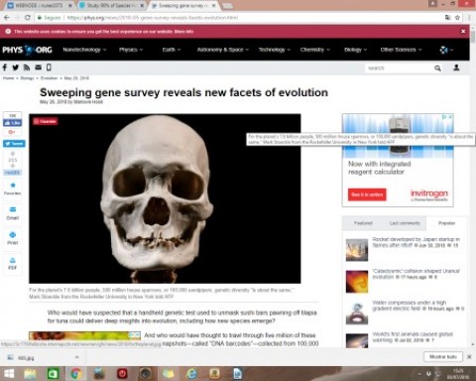Viewport: 476px width, 381px height.
Task: Click the mobile phone icon
Action: 49,67
